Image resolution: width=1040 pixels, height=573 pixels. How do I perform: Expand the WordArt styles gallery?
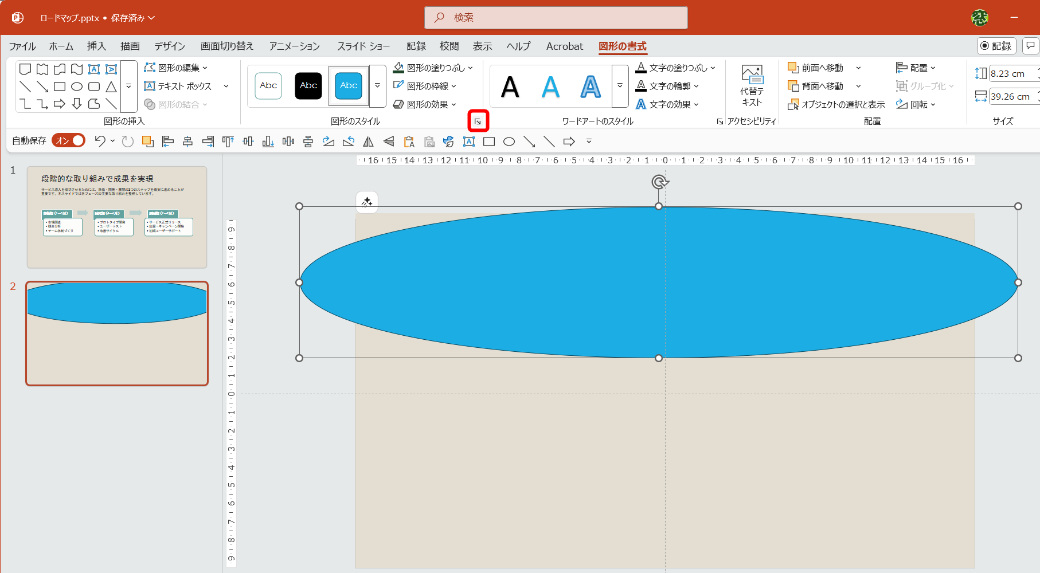[620, 86]
